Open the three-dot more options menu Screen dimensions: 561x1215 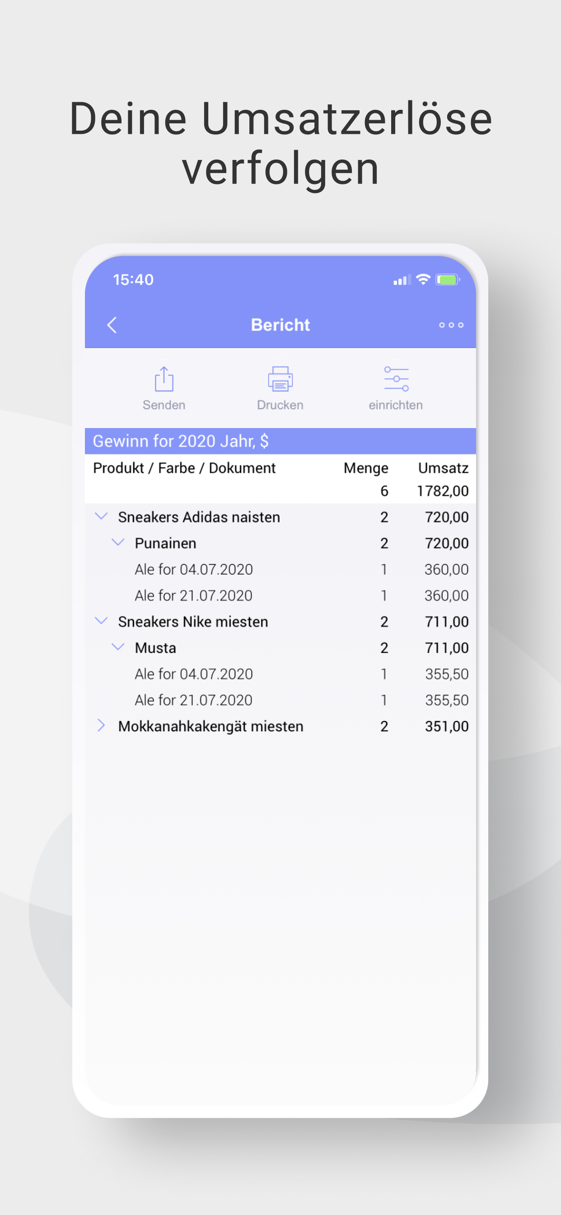coord(451,325)
